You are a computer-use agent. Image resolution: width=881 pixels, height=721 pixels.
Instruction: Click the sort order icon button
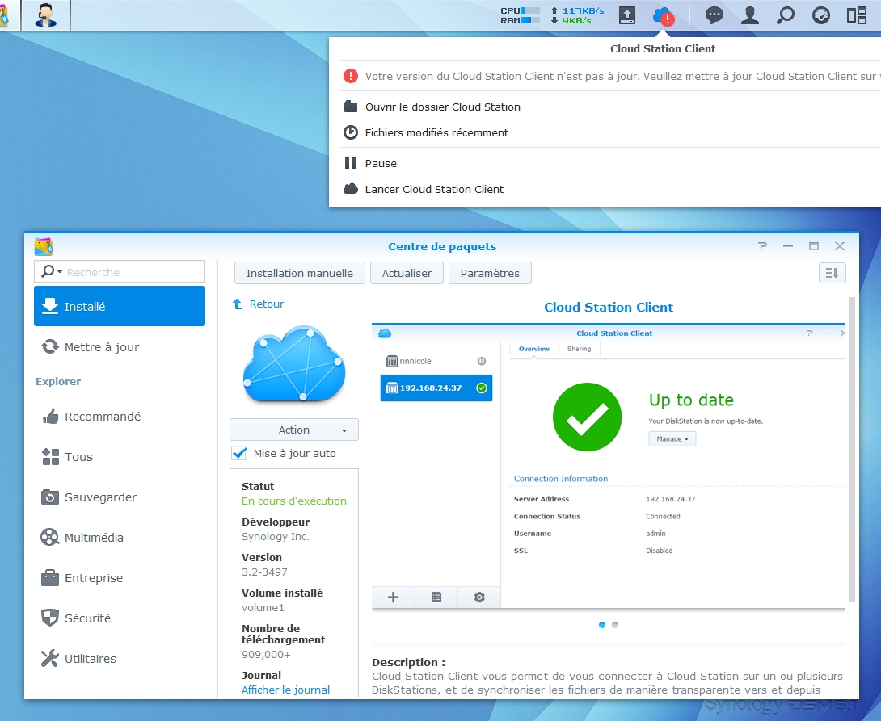(x=833, y=273)
